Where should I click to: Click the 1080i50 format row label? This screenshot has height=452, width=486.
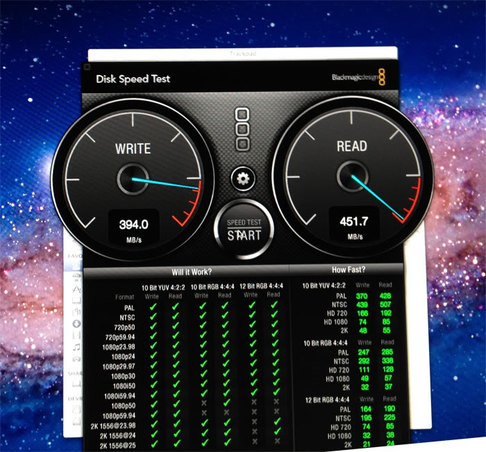(x=124, y=386)
